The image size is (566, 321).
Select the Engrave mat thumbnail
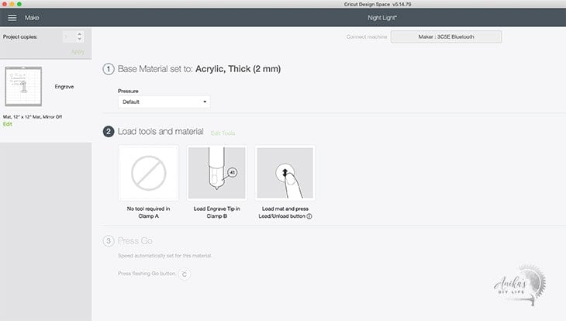tap(23, 86)
